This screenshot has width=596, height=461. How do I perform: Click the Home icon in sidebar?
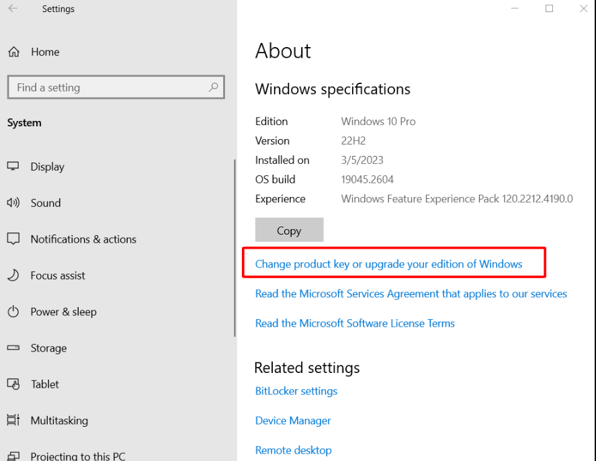point(13,52)
